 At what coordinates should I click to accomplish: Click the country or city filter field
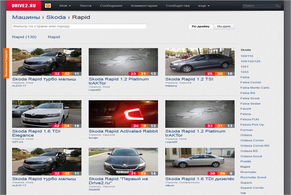click(79, 26)
